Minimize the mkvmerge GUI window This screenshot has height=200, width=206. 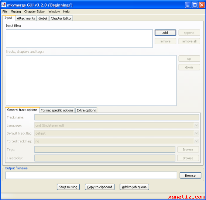pos(188,5)
